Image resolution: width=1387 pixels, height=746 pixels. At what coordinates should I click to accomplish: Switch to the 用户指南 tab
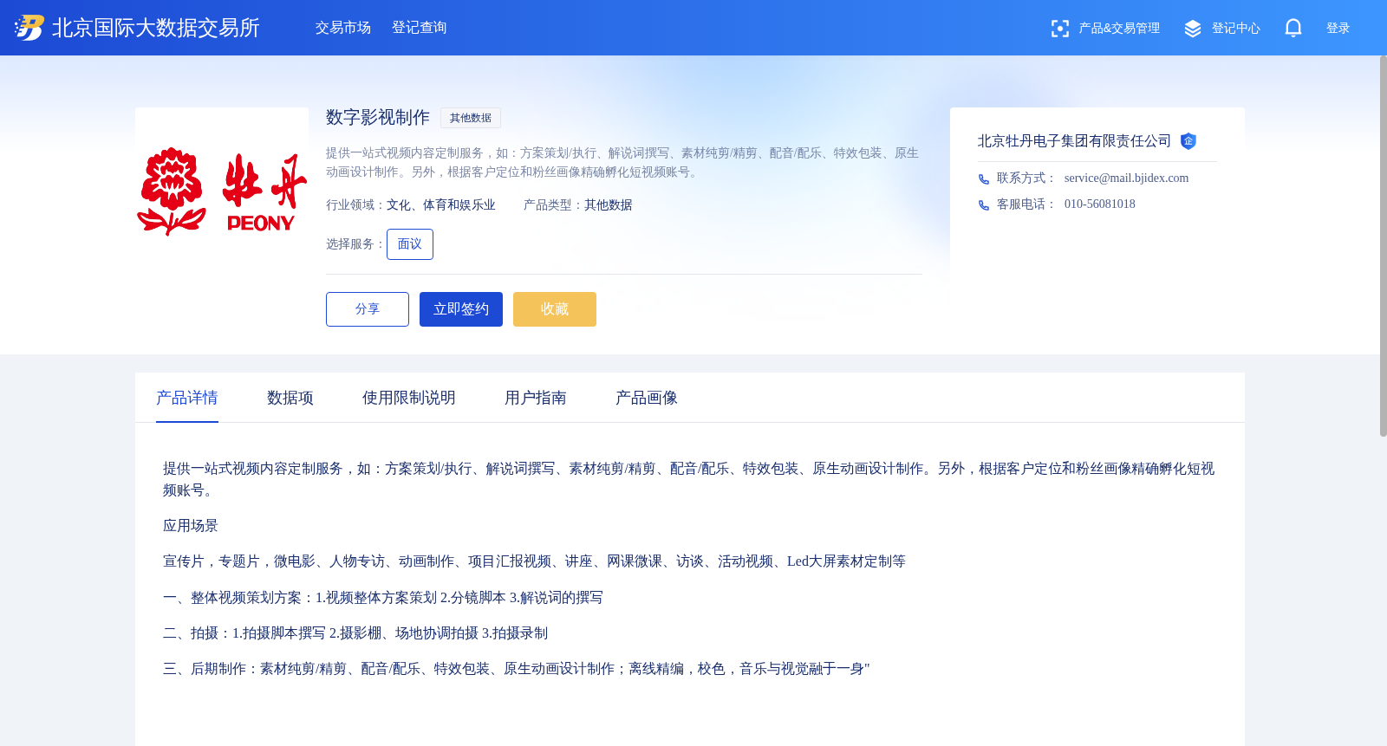coord(536,398)
